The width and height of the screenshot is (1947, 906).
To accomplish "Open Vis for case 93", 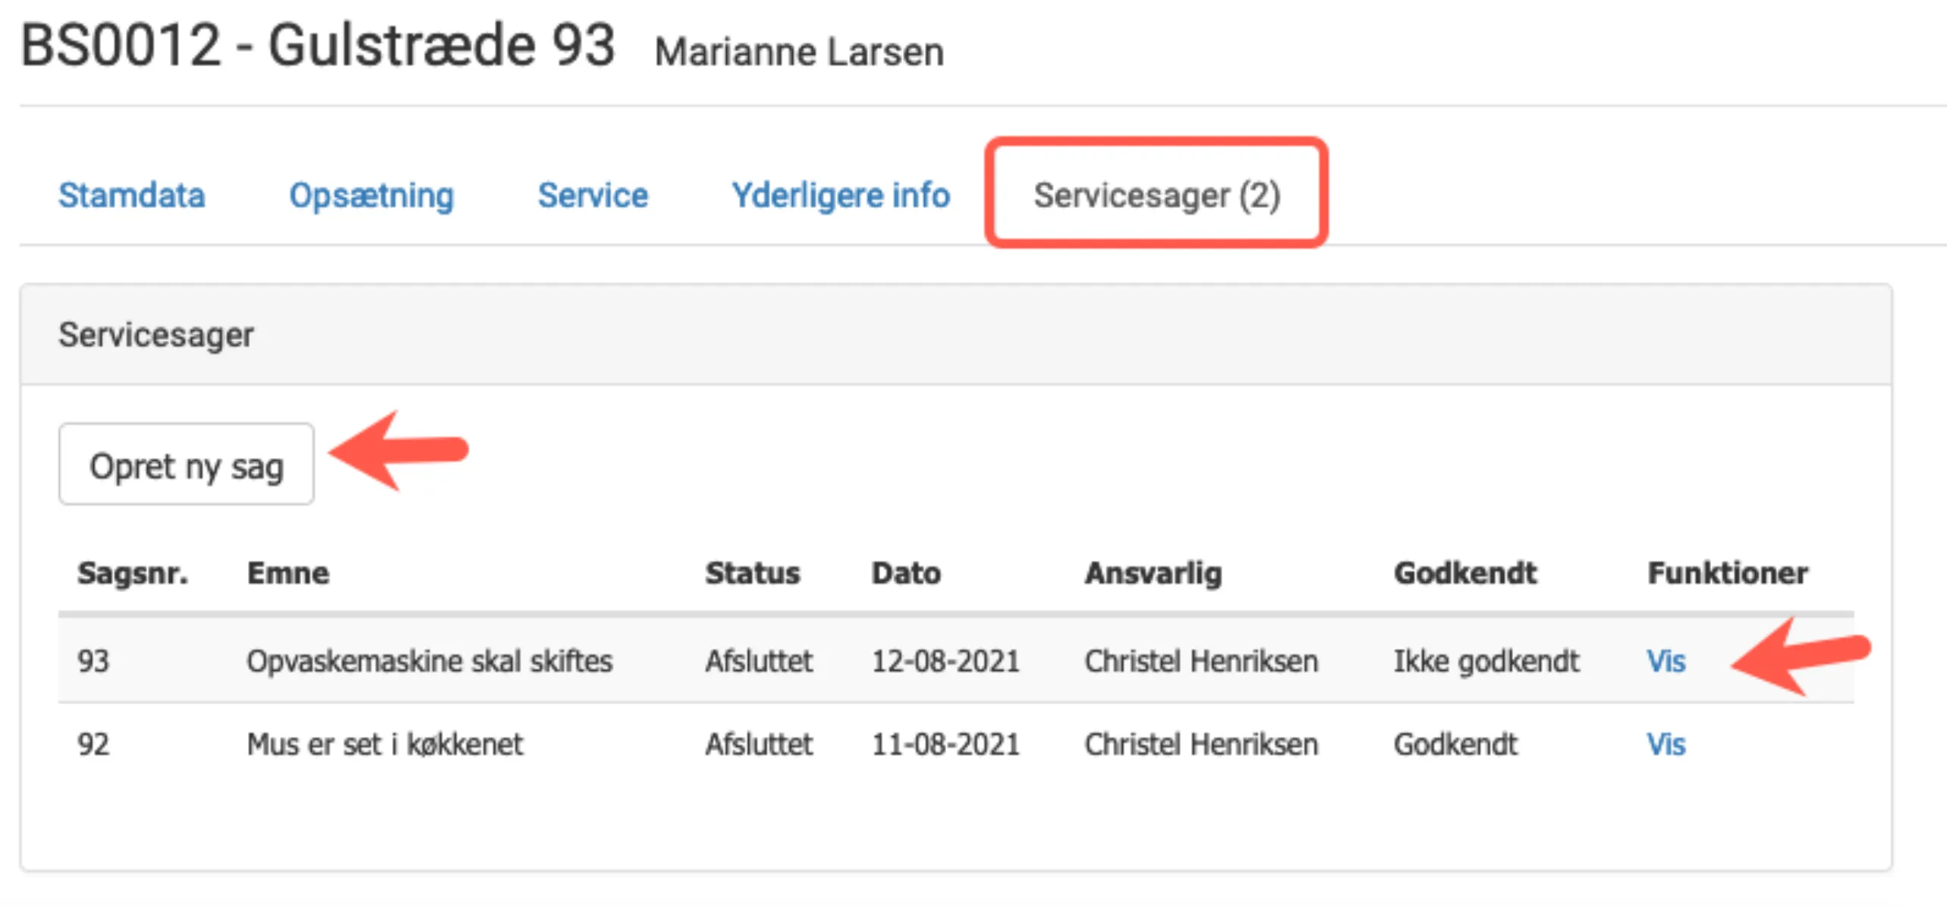I will (1667, 661).
